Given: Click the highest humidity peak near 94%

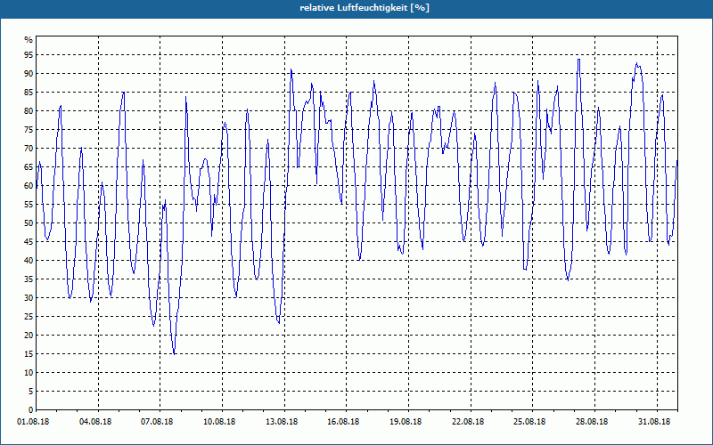Looking at the screenshot, I should (578, 60).
